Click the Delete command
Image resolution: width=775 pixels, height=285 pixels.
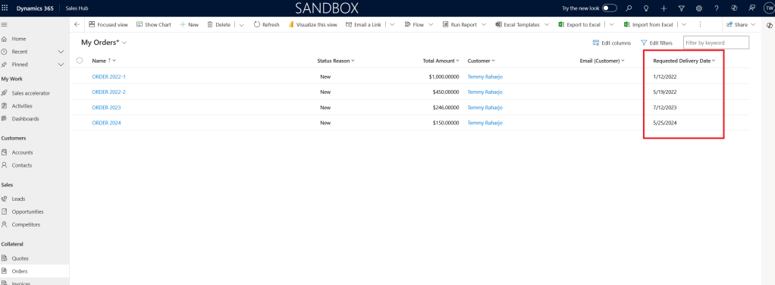pos(218,25)
